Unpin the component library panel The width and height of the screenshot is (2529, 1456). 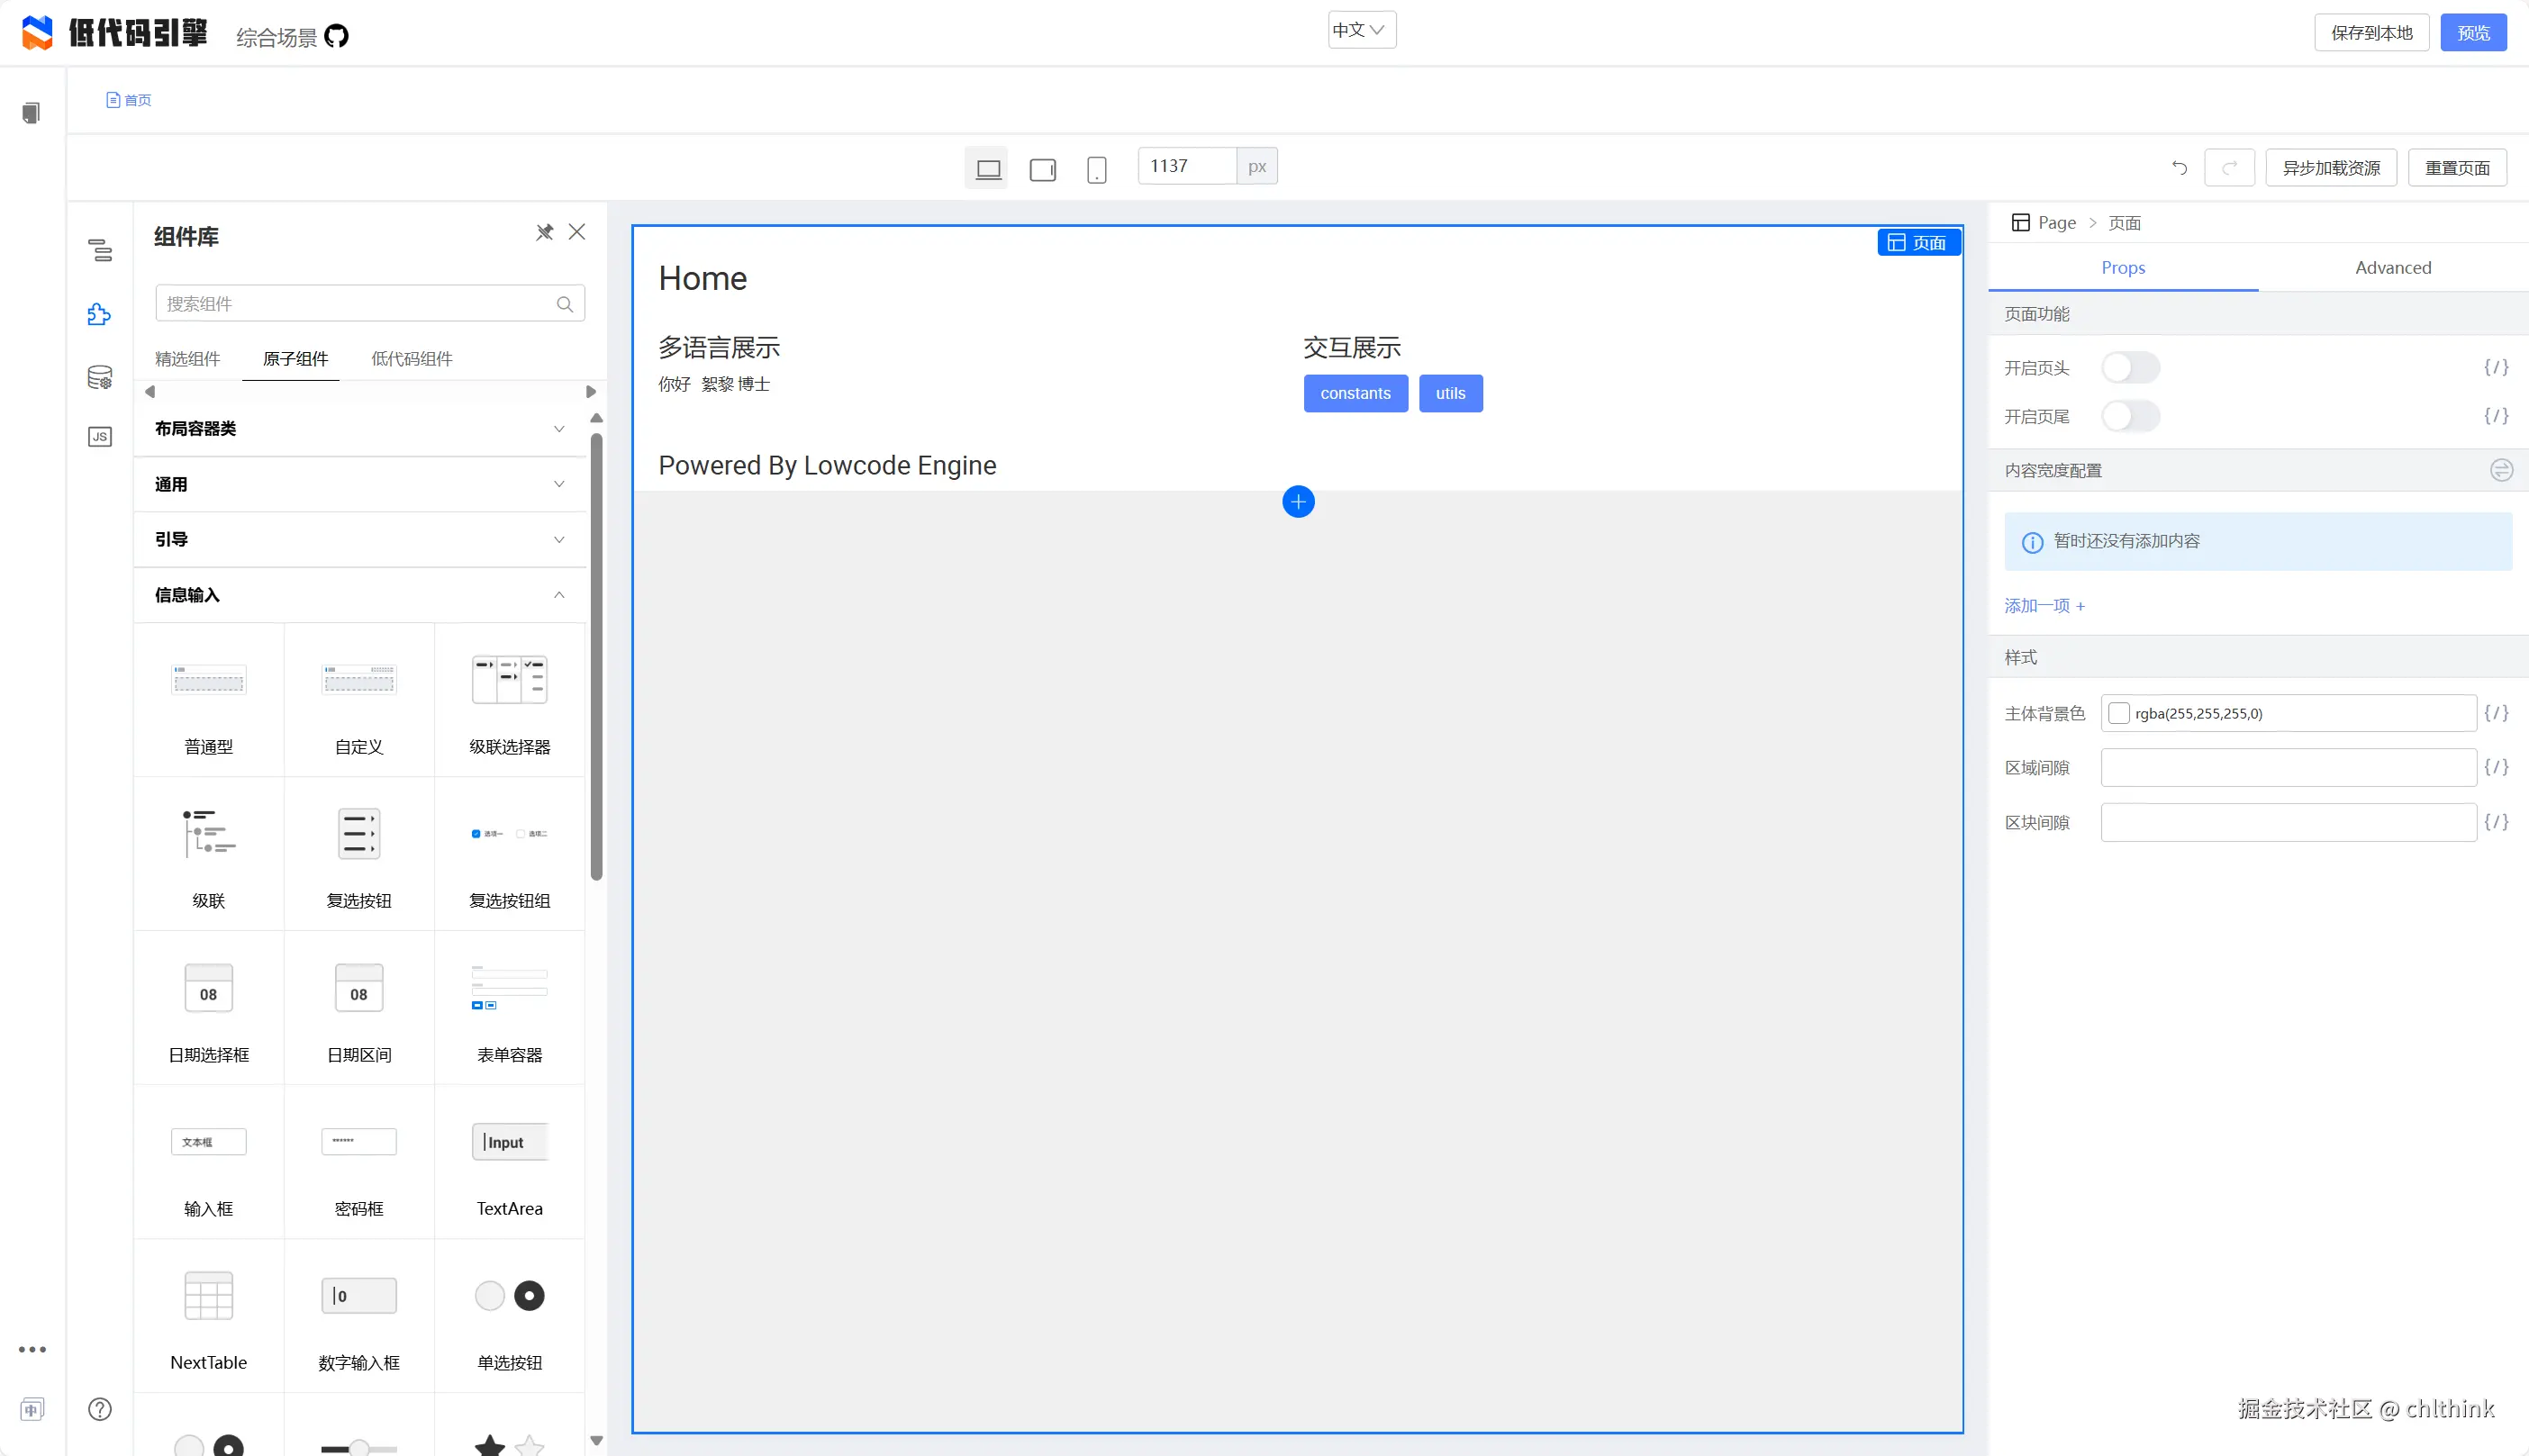(x=544, y=232)
